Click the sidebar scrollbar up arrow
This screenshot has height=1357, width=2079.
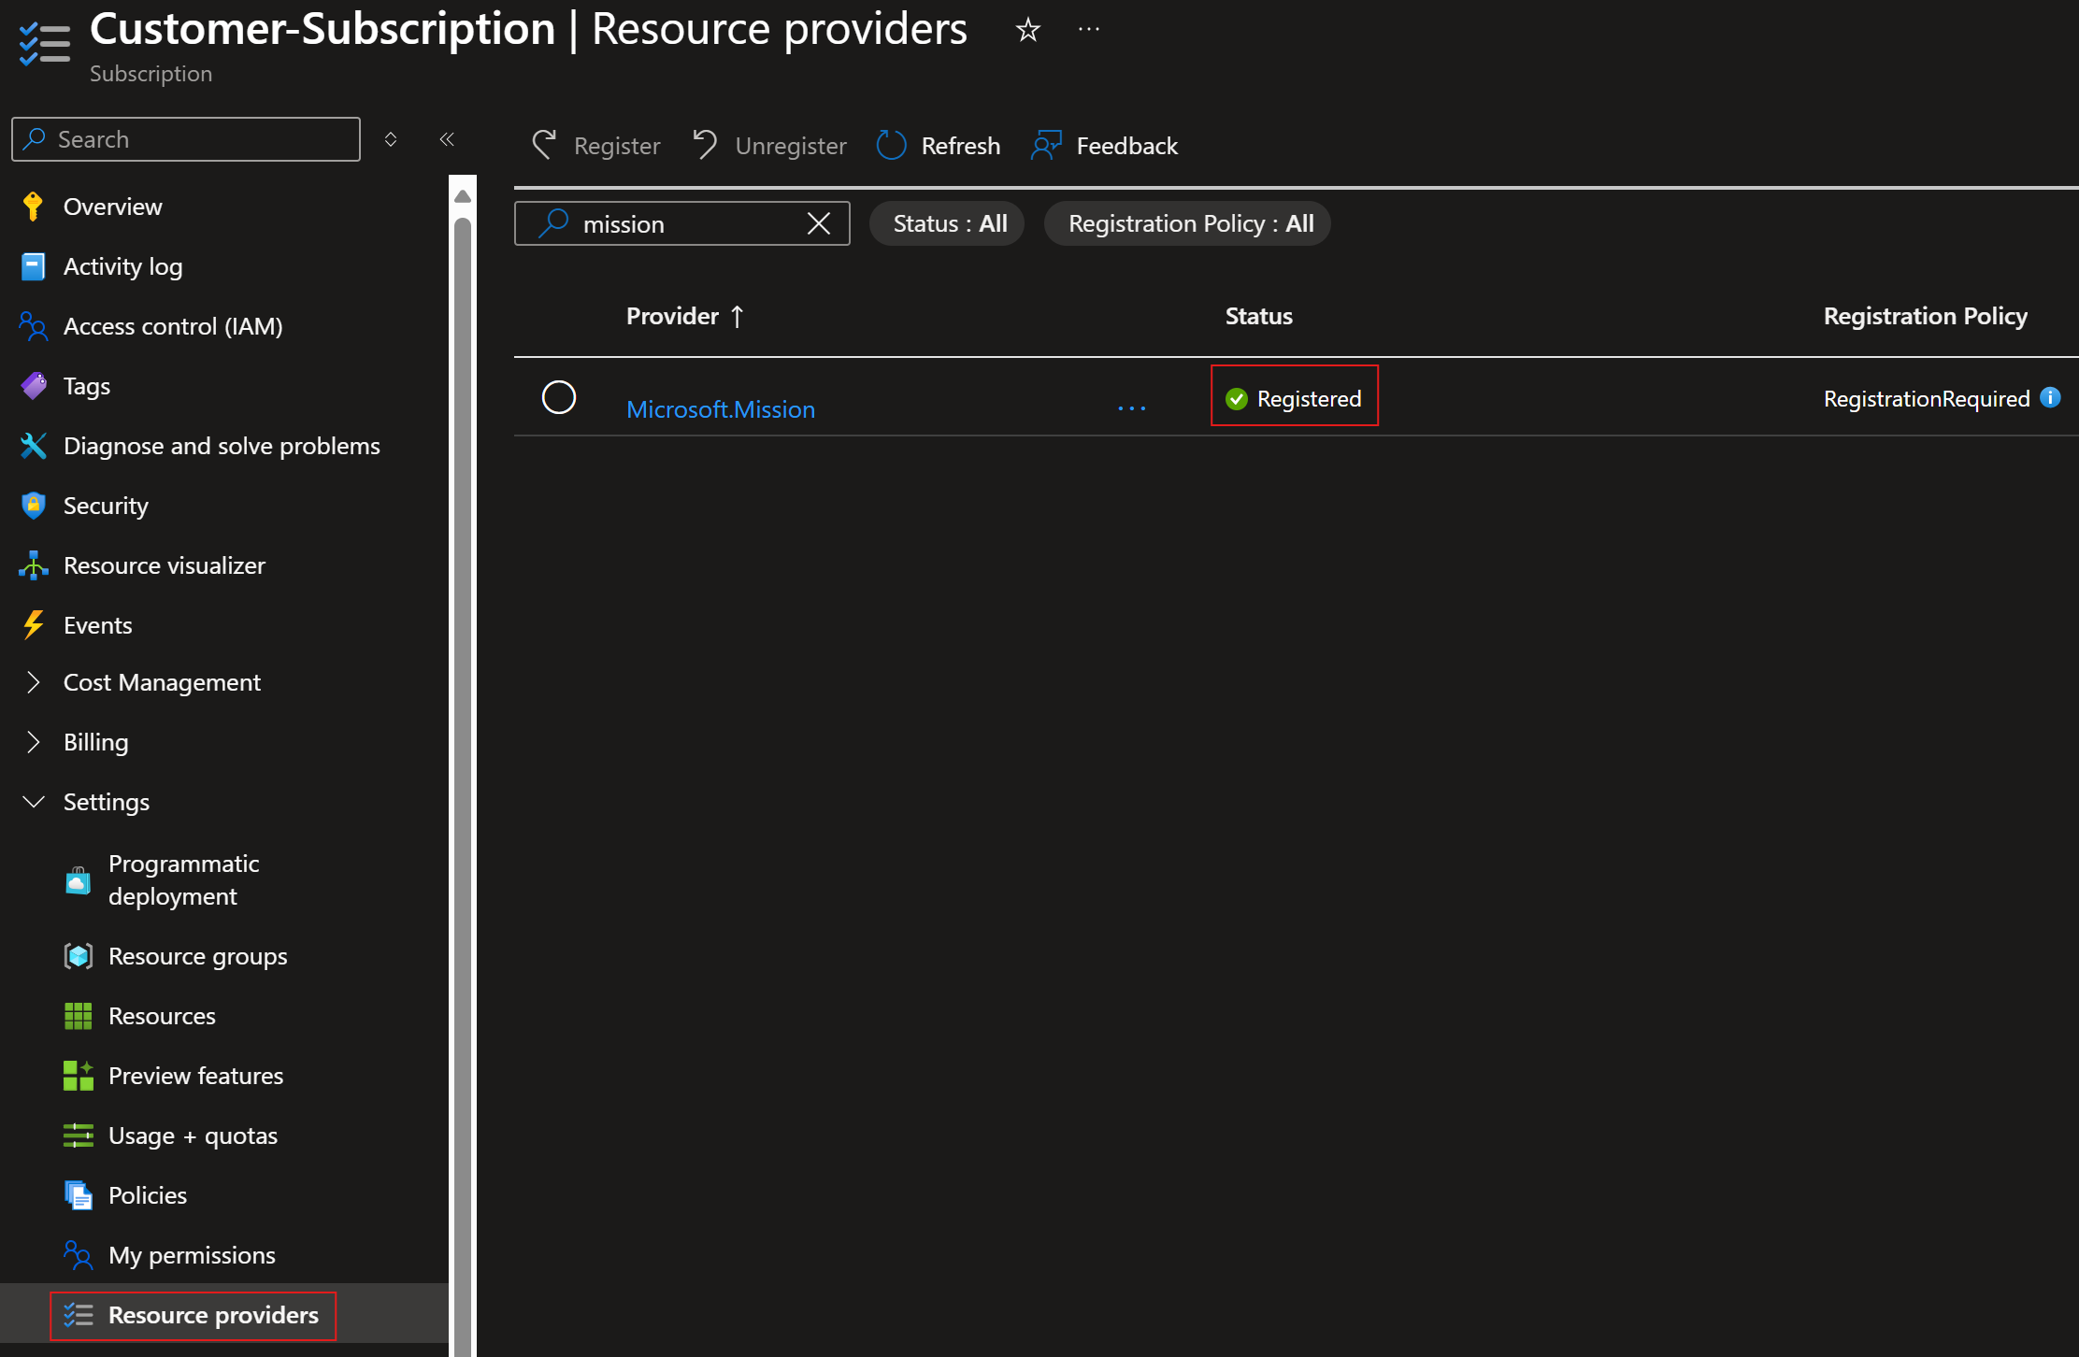[463, 196]
